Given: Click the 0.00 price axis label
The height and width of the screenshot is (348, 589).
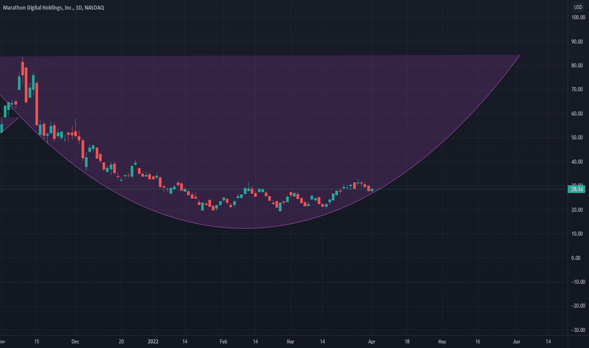Looking at the screenshot, I should 576,258.
